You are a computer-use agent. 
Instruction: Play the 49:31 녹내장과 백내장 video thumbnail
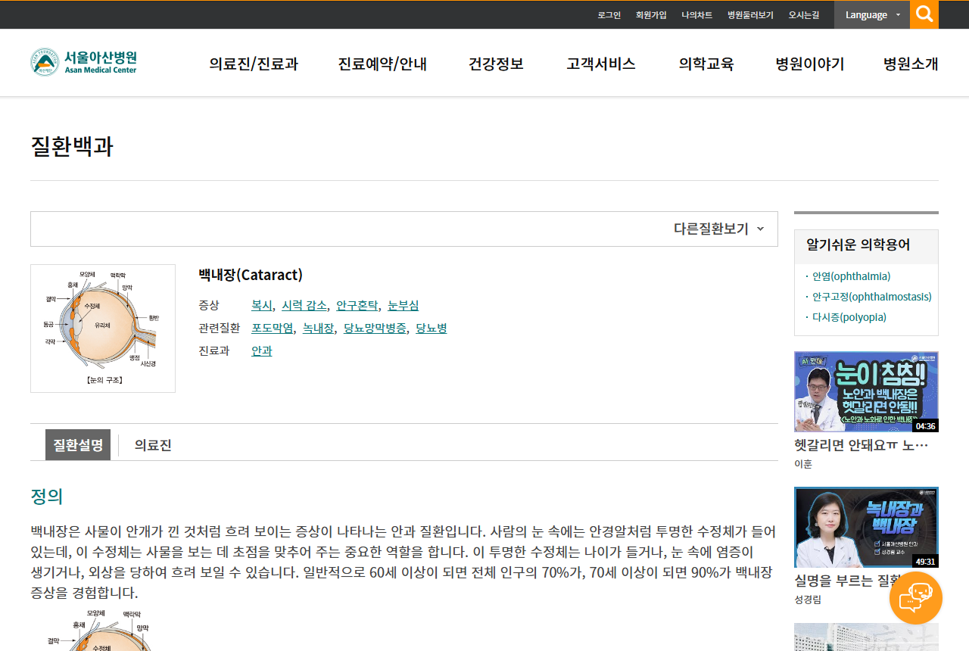(x=866, y=527)
